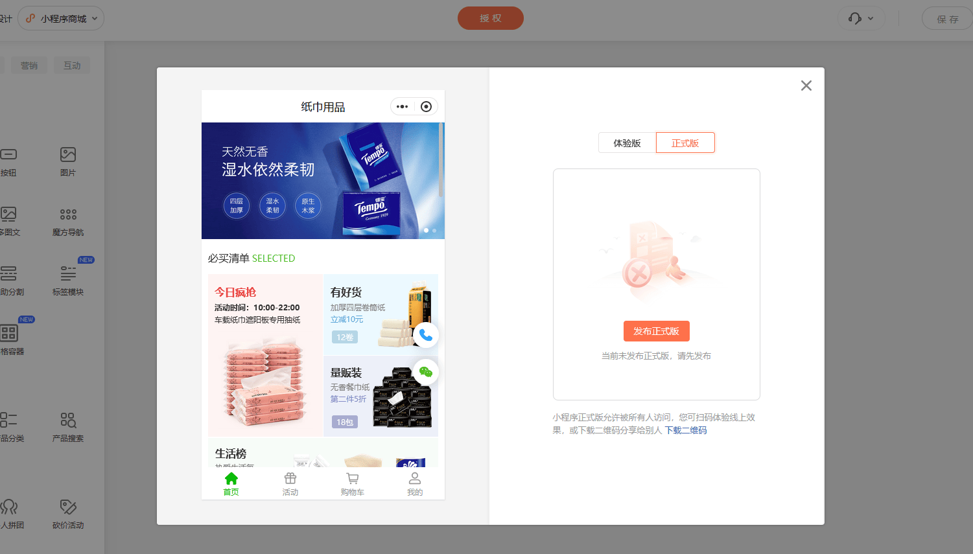Image resolution: width=973 pixels, height=554 pixels.
Task: Select the 品分类 component icon
Action: (x=8, y=420)
